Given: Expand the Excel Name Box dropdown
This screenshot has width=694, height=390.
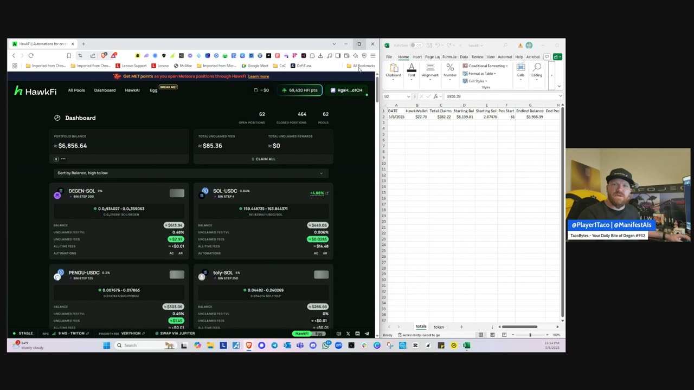Looking at the screenshot, I should [408, 96].
